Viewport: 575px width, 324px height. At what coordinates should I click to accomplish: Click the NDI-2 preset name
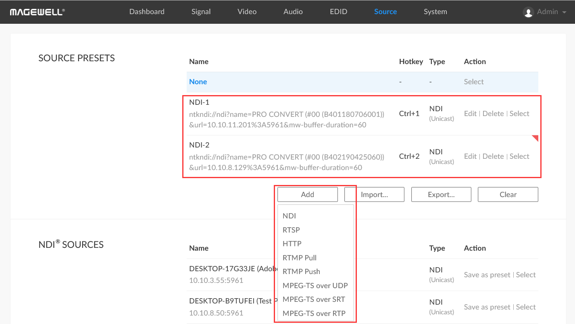(x=199, y=145)
